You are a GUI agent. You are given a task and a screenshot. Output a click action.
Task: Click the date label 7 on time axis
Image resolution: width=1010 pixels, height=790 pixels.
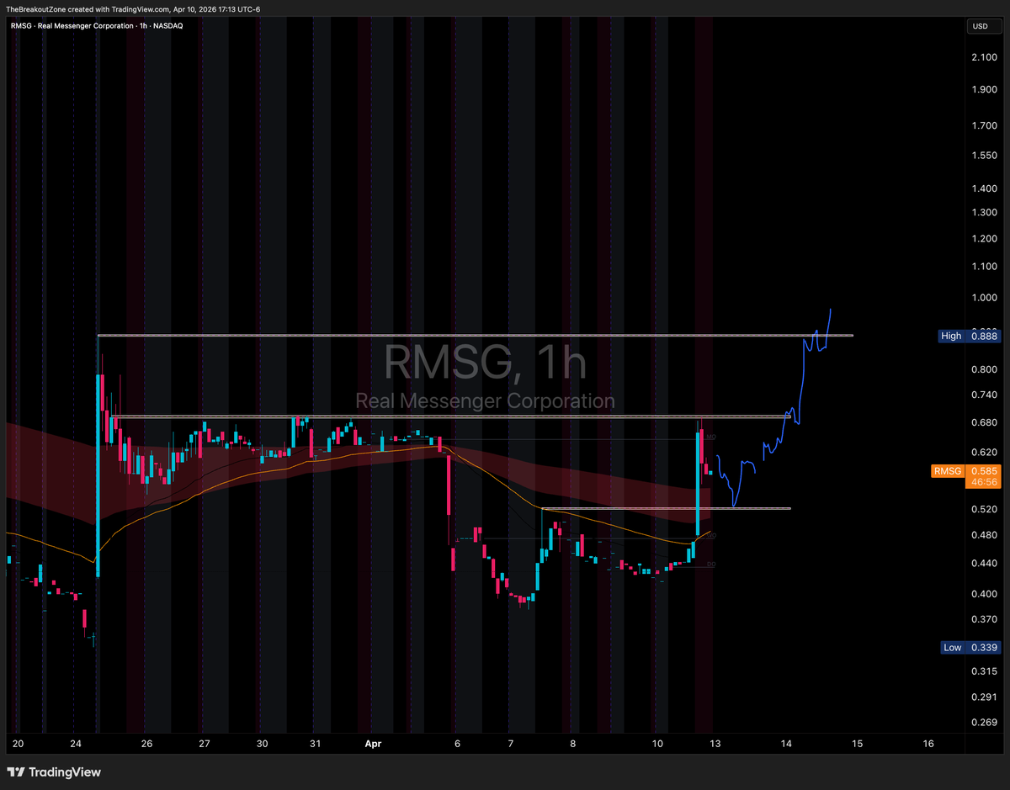click(511, 744)
